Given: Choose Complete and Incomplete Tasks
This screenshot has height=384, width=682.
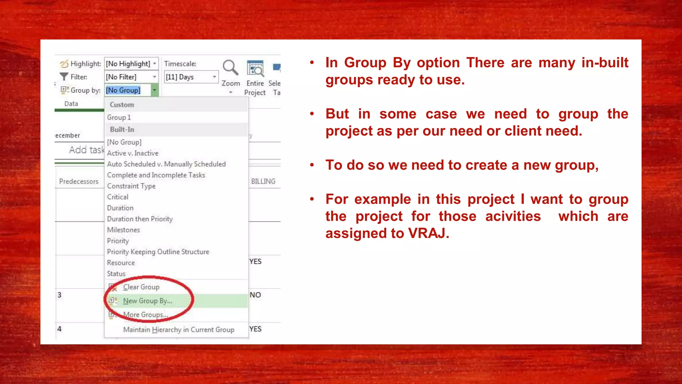Looking at the screenshot, I should (x=176, y=175).
